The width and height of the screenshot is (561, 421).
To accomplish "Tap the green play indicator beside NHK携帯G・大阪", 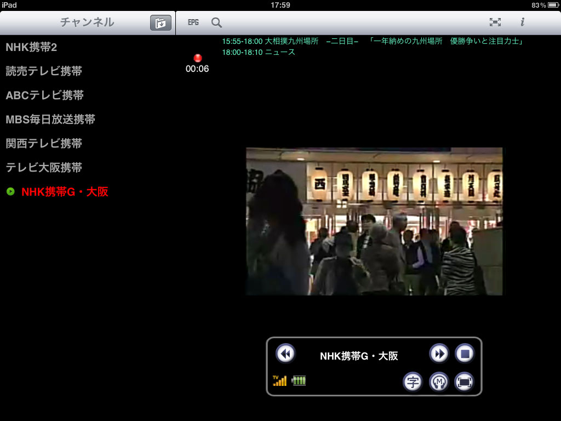I will point(11,191).
